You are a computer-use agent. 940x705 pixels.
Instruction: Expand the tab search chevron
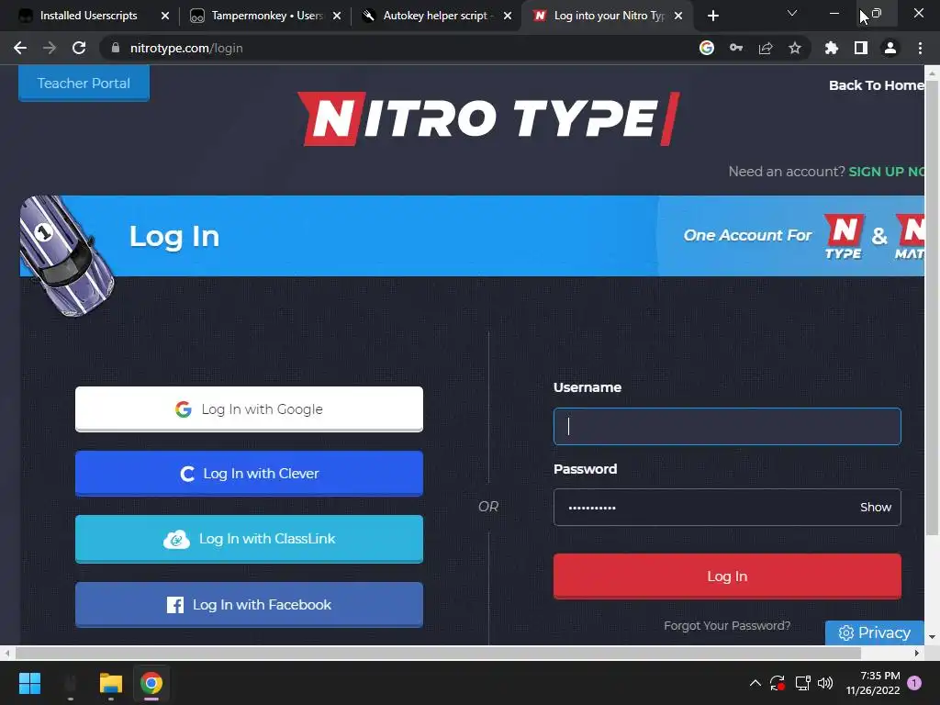[792, 13]
